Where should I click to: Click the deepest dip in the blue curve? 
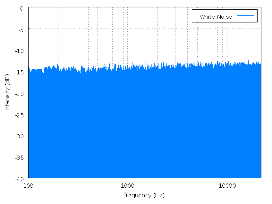[85, 73]
